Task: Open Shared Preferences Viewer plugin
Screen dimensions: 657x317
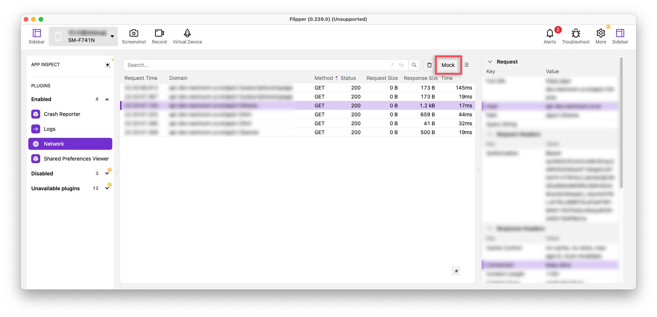Action: (70, 159)
